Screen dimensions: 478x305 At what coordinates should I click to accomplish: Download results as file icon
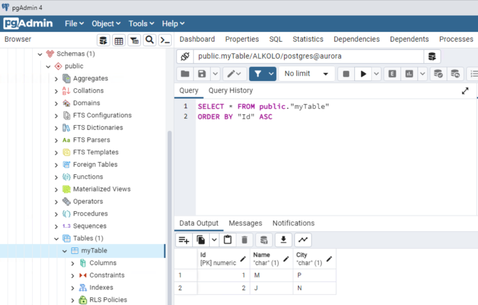[283, 240]
